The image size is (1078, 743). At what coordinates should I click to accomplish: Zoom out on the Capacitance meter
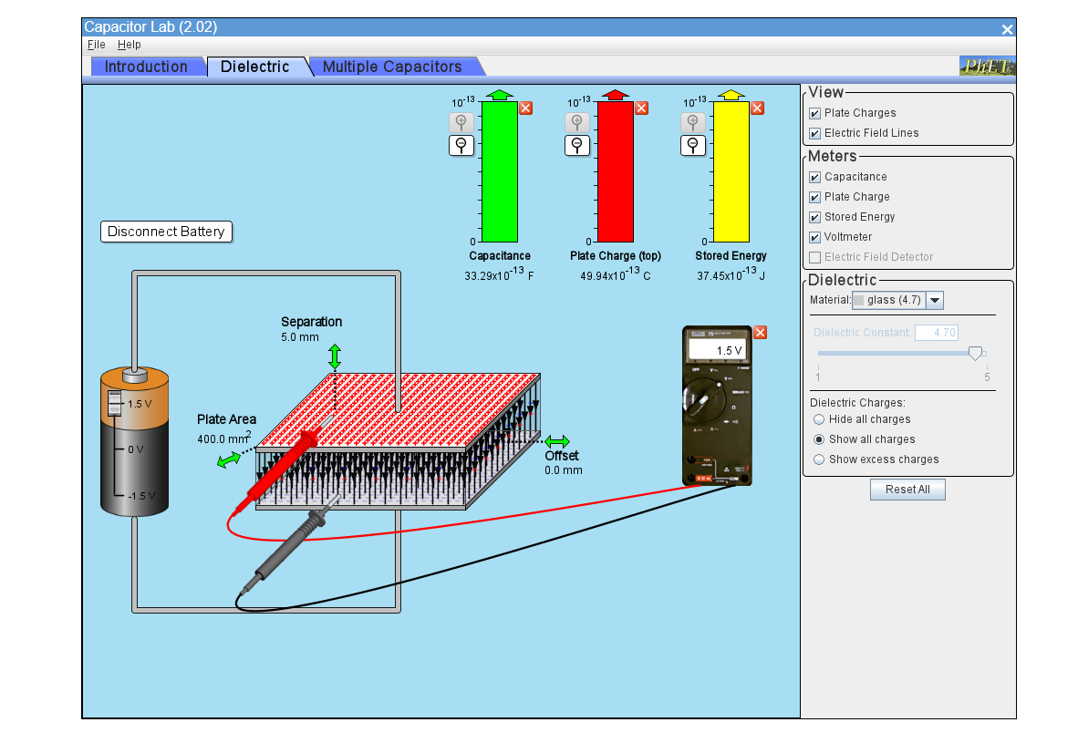click(461, 145)
